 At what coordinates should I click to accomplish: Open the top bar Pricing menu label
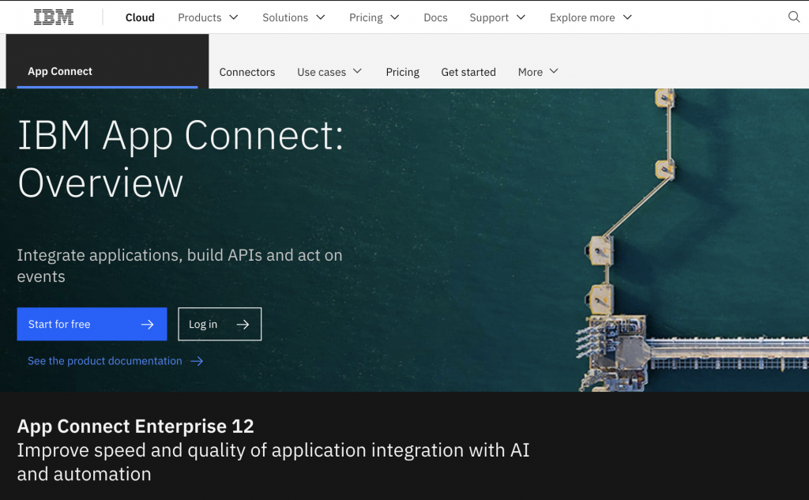click(x=366, y=17)
